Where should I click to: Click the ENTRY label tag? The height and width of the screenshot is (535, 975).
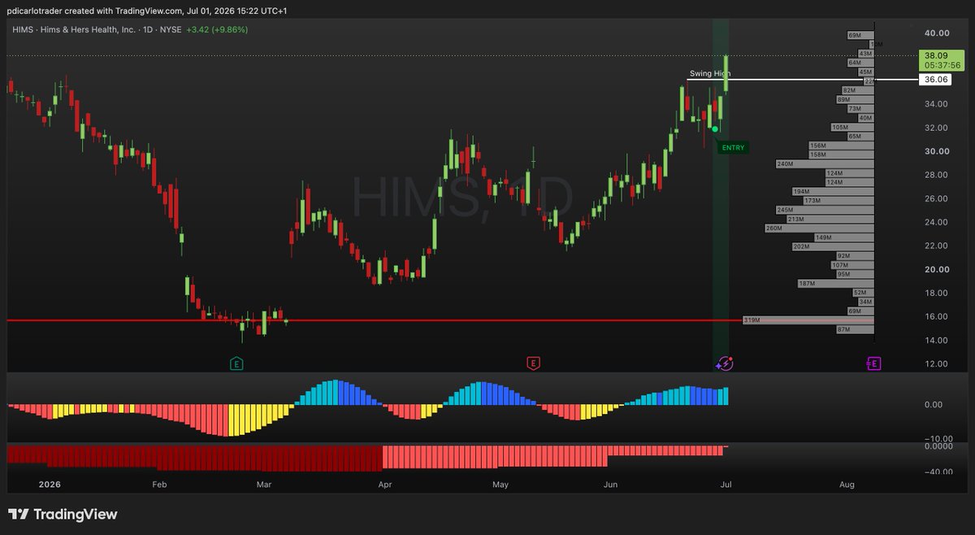[x=731, y=147]
